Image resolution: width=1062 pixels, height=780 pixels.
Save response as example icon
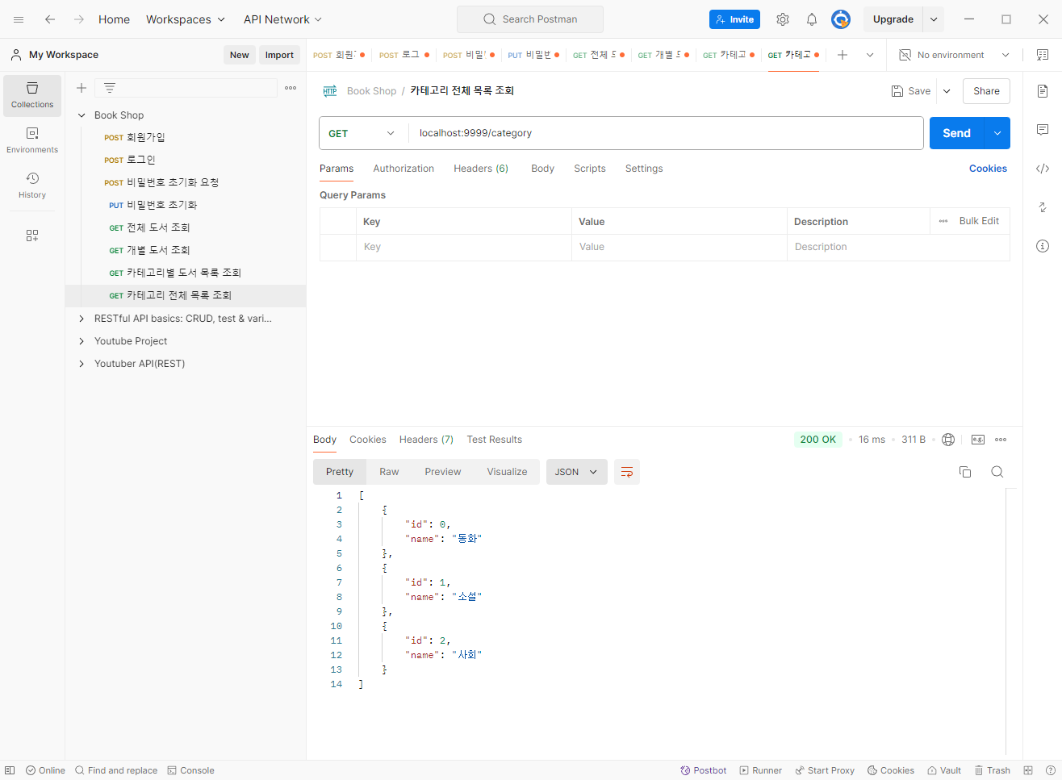978,440
